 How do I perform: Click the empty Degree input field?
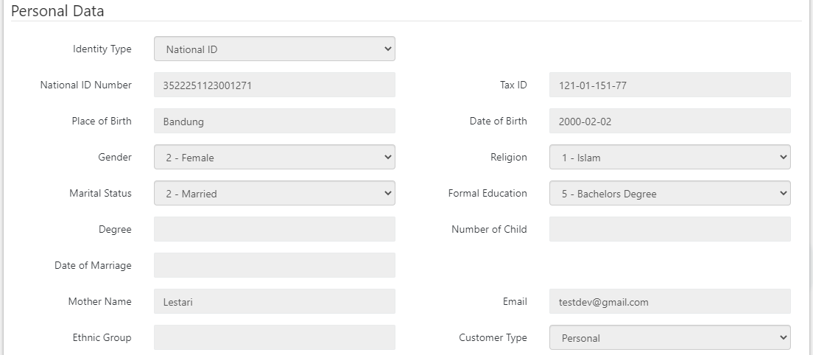274,230
